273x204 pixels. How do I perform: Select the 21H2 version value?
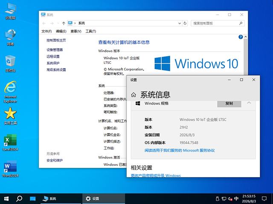point(184,127)
